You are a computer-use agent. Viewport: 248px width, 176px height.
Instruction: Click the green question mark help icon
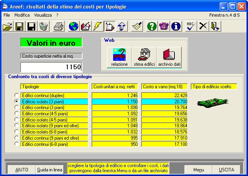[x=152, y=26]
